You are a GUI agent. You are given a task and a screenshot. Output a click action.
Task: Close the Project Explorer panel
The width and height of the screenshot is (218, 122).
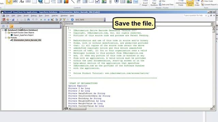[x=61, y=23]
